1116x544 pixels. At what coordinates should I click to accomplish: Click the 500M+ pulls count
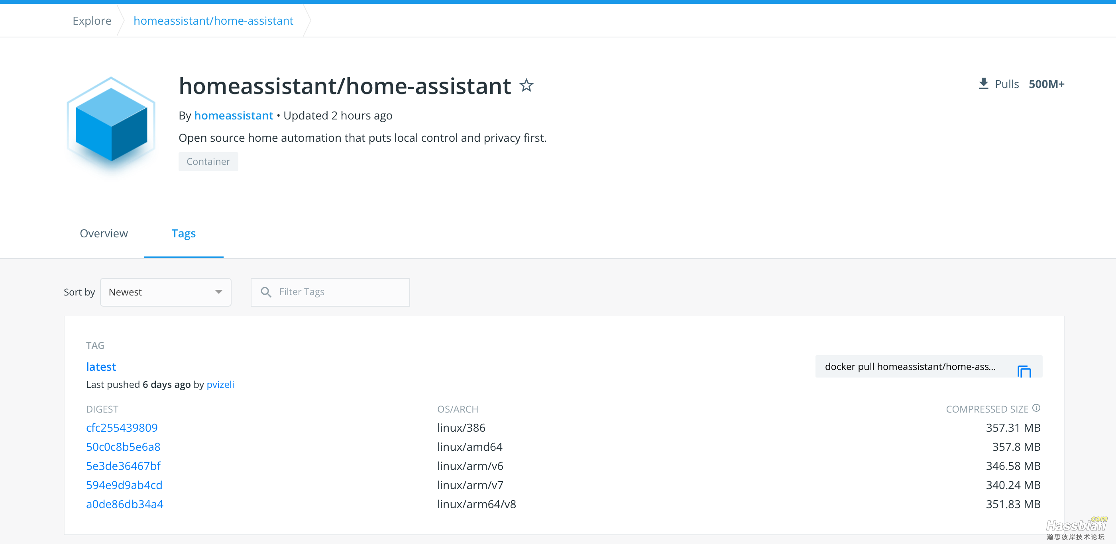click(x=1046, y=84)
